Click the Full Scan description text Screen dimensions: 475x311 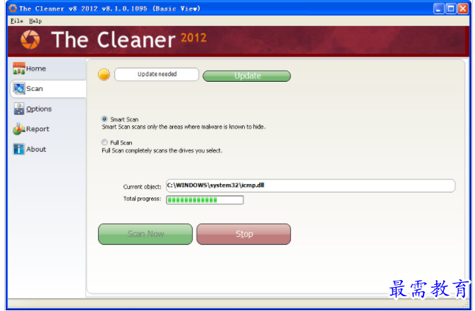[x=162, y=150]
